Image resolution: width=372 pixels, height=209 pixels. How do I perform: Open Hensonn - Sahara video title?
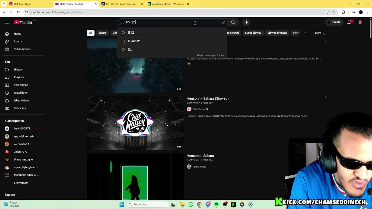click(x=200, y=156)
